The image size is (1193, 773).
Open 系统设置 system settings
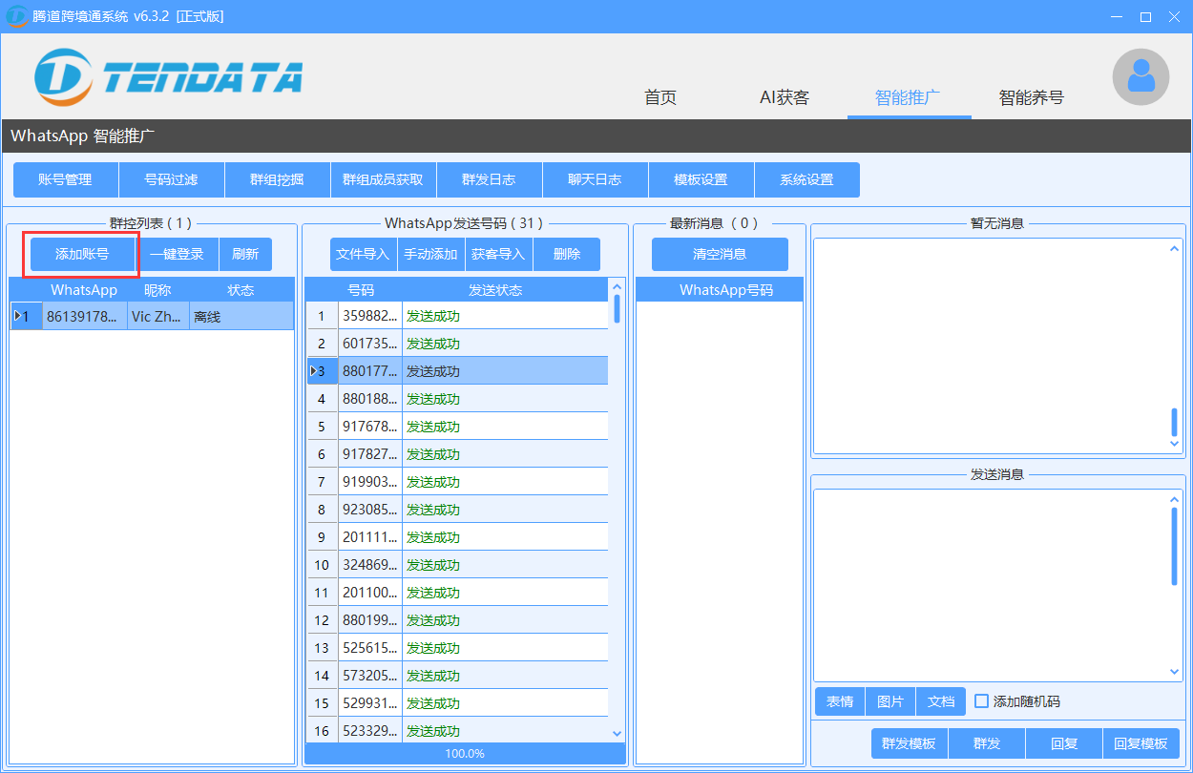tap(807, 179)
